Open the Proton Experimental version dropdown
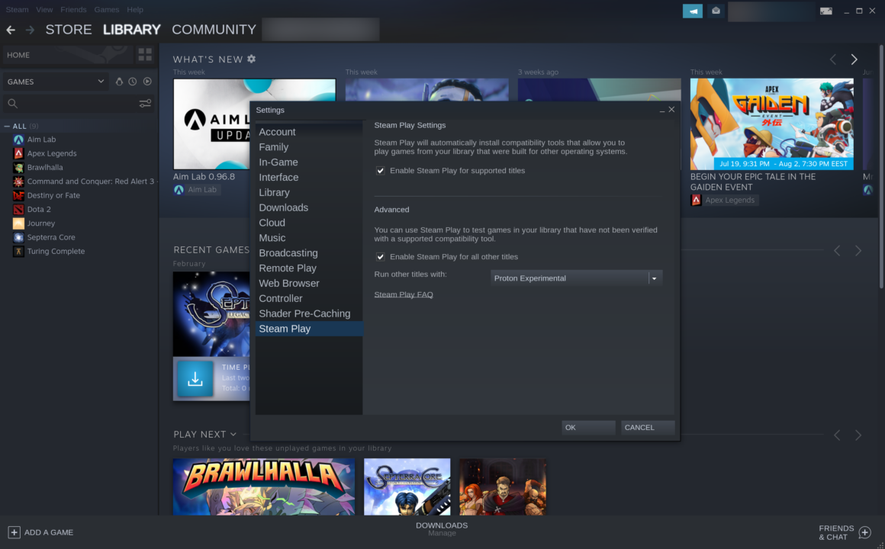The height and width of the screenshot is (549, 885). pos(654,278)
